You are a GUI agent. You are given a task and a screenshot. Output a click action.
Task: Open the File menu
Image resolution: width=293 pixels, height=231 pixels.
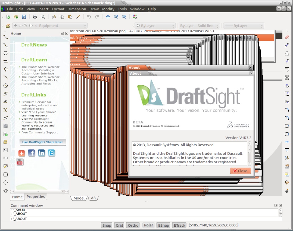click(x=9, y=9)
